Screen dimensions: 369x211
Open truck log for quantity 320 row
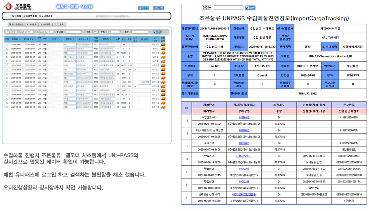[163, 90]
